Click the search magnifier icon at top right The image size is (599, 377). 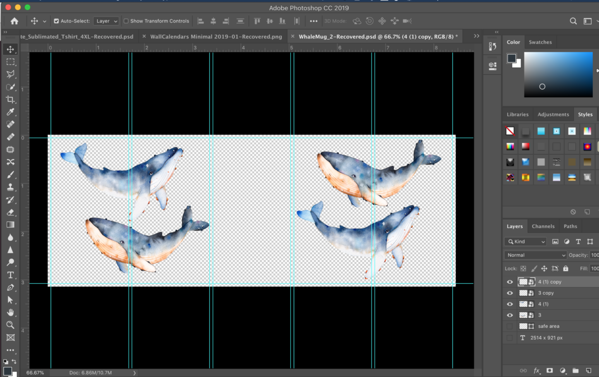click(x=573, y=21)
